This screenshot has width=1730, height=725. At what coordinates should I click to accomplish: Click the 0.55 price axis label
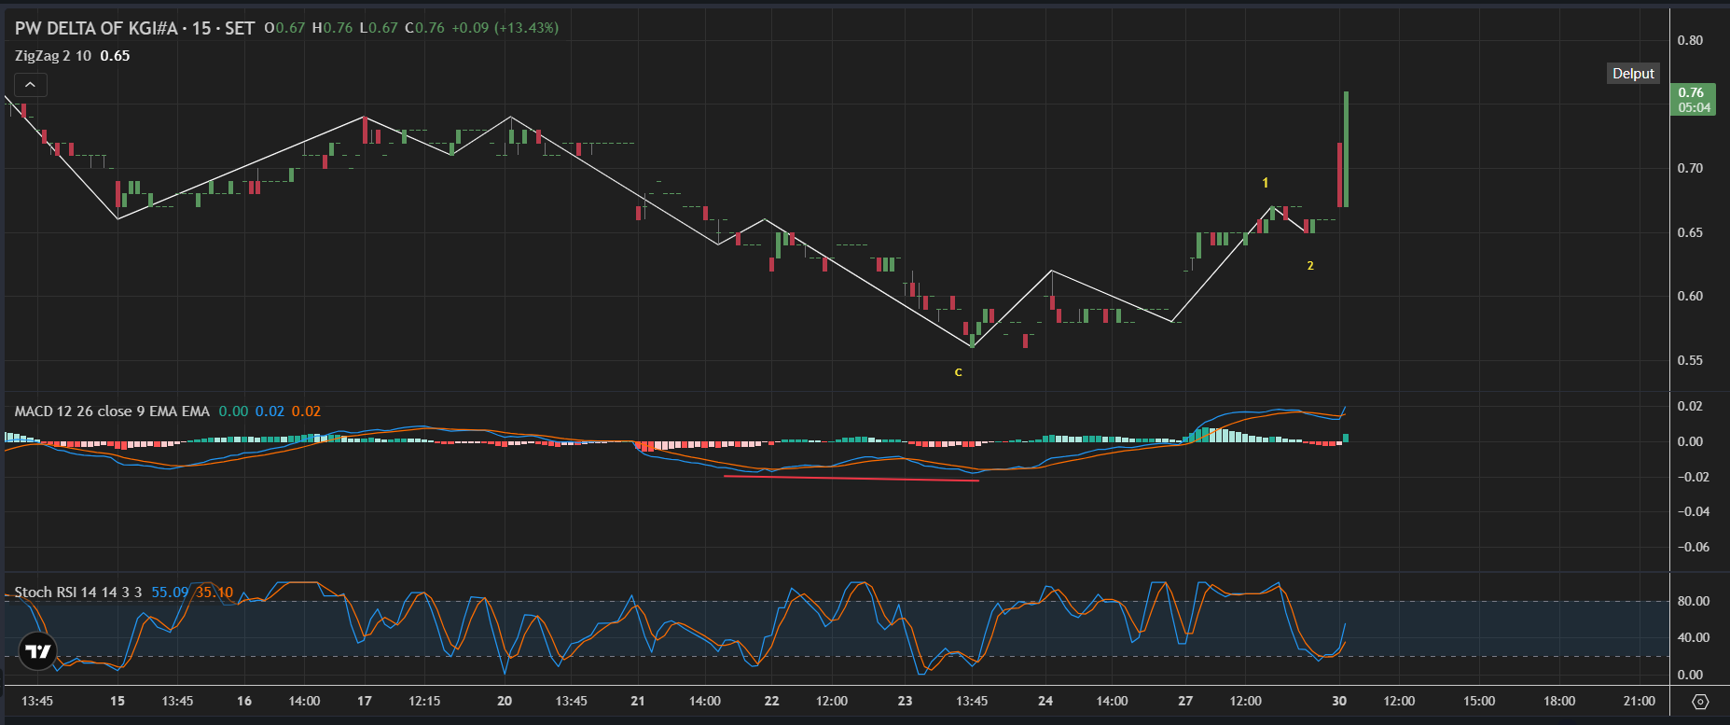(1690, 360)
